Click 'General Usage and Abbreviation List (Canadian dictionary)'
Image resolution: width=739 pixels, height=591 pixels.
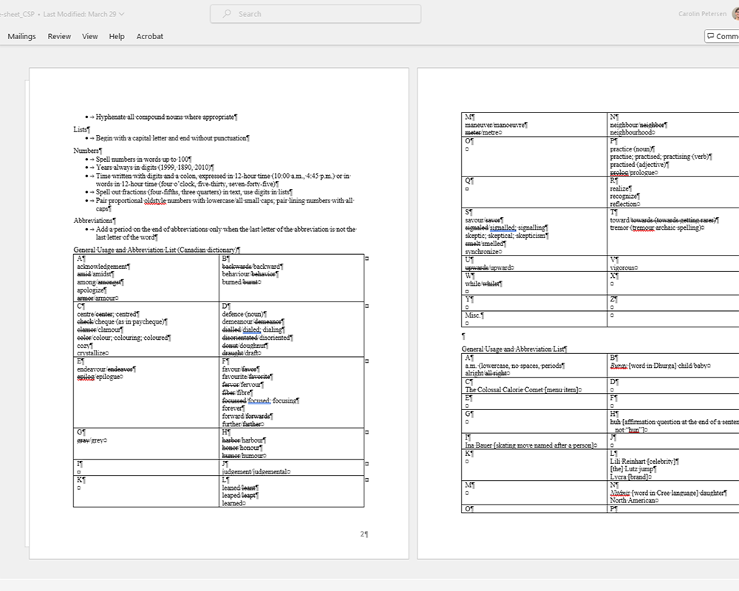pos(155,250)
